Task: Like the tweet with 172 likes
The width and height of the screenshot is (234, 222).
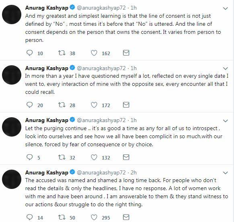Action: 94,105
